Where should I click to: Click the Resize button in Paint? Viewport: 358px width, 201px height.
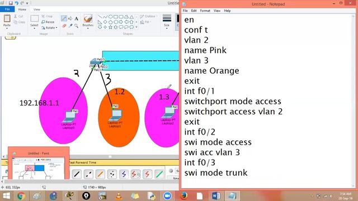(48, 22)
